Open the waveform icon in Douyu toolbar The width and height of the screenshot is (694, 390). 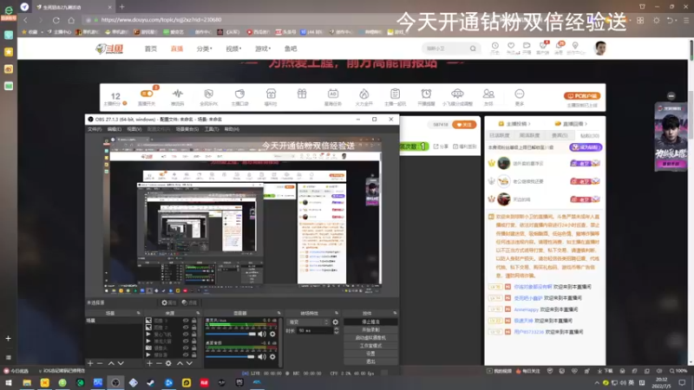pos(178,94)
